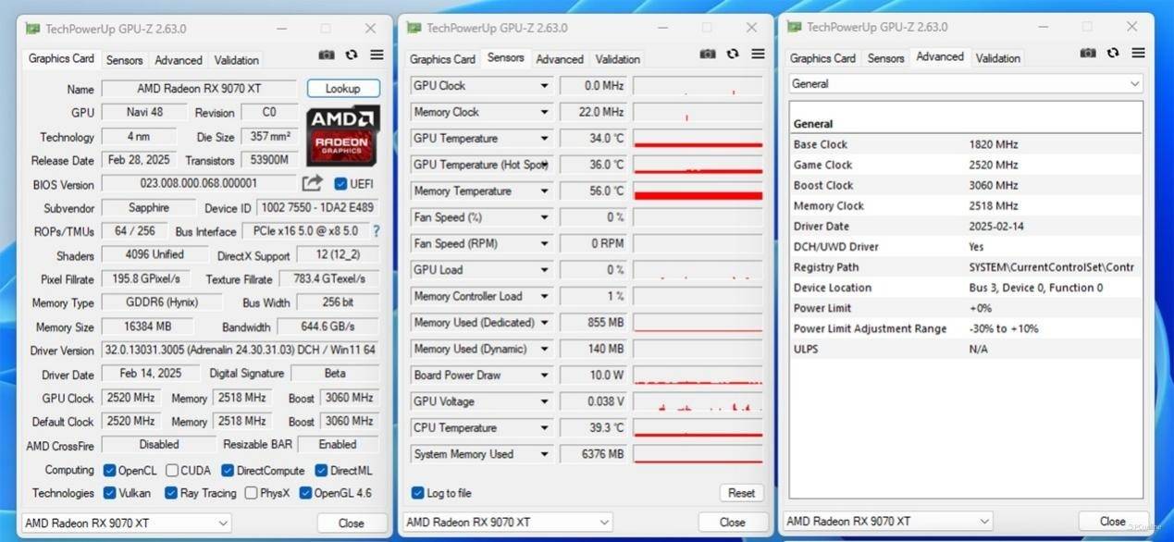Open the Memory Temperature sensor dropdown

544,191
